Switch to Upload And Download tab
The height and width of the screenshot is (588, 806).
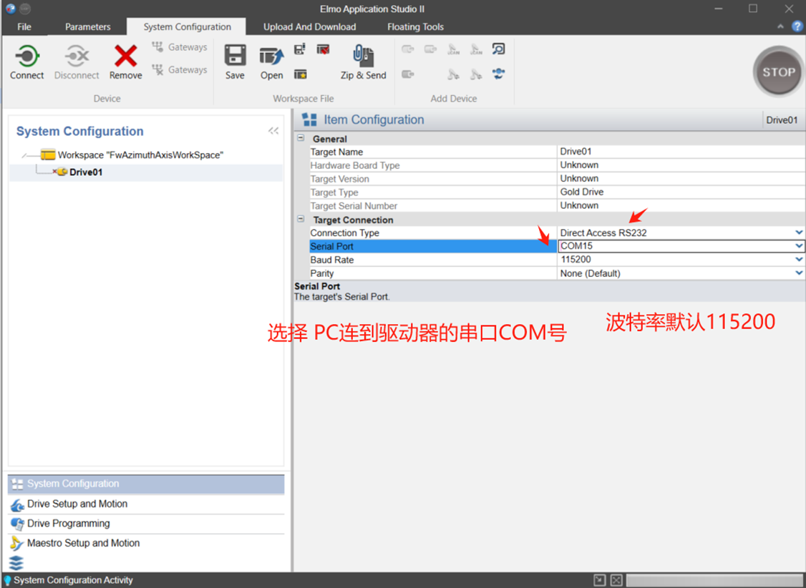click(x=309, y=26)
